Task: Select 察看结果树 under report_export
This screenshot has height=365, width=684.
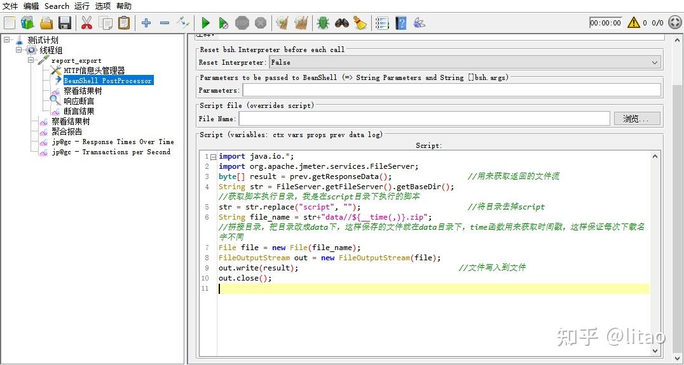Action: 83,91
